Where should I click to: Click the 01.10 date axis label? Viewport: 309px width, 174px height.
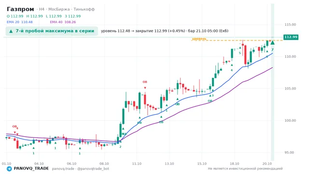6,163
